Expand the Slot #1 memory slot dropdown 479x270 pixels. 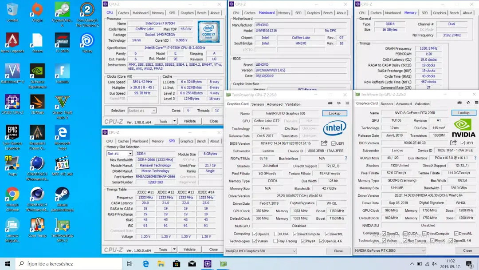tap(119, 154)
